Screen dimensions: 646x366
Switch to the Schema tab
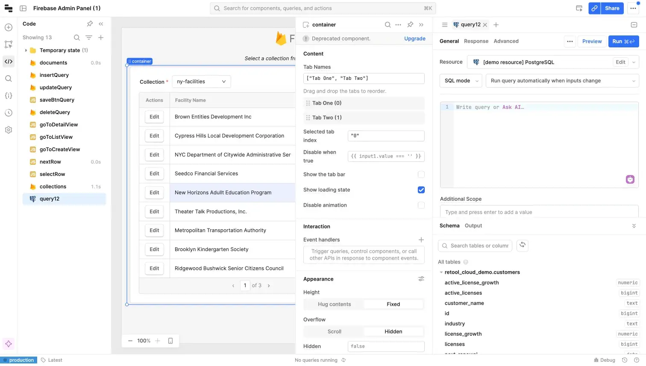click(x=449, y=225)
